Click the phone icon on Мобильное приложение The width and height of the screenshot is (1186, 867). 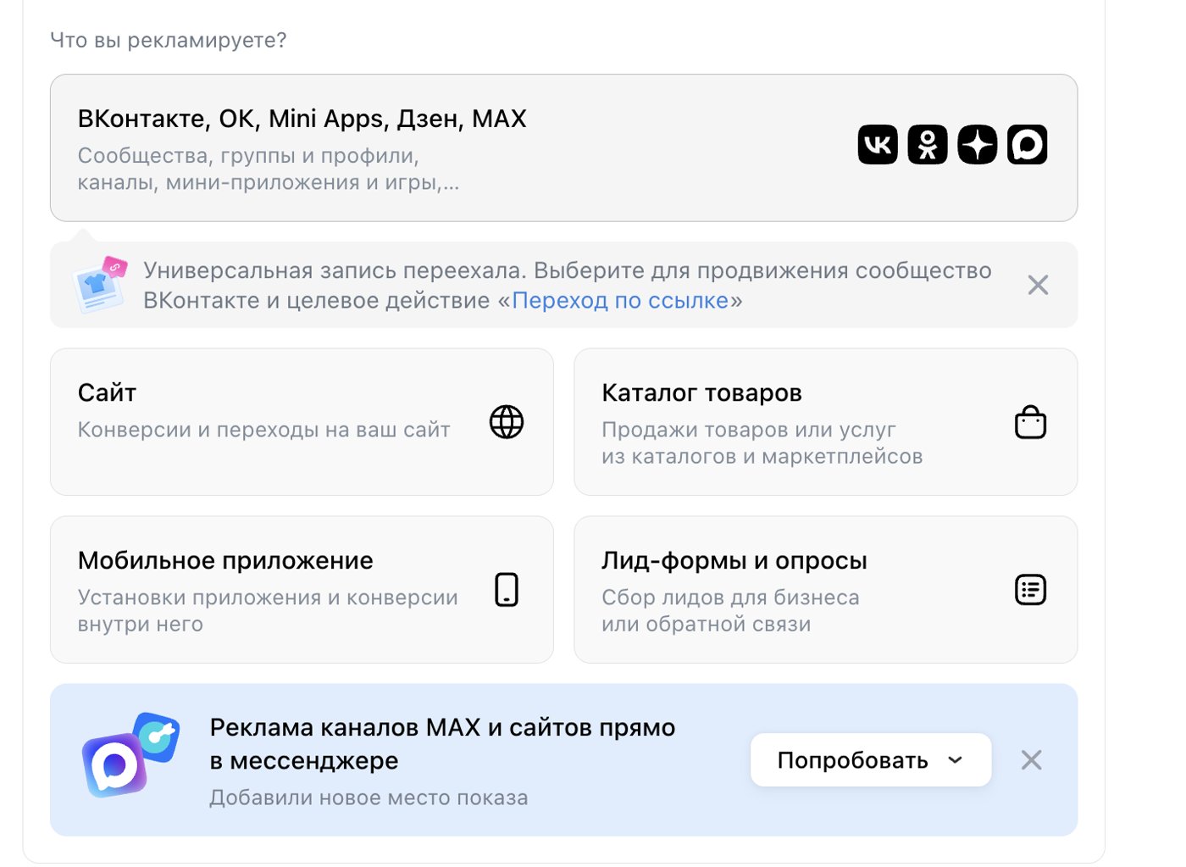pyautogui.click(x=507, y=589)
